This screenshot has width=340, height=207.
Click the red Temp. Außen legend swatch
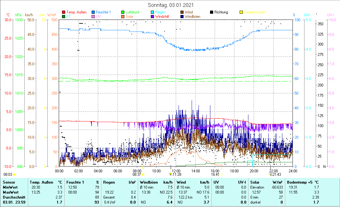tap(64, 12)
